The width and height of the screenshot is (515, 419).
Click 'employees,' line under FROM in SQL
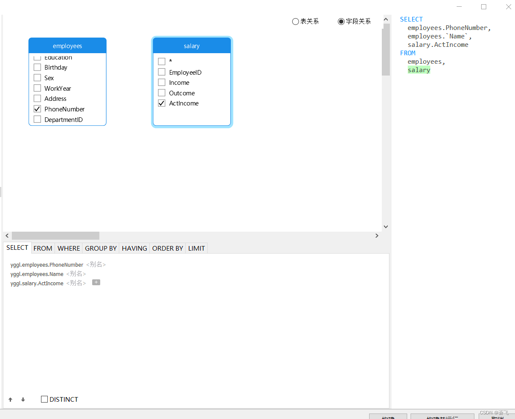coord(426,62)
